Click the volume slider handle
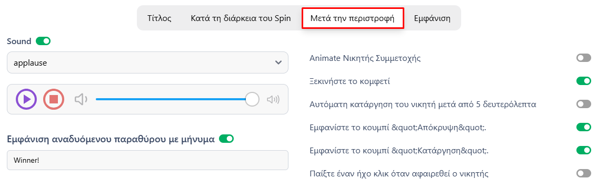The image size is (598, 189). pyautogui.click(x=252, y=99)
